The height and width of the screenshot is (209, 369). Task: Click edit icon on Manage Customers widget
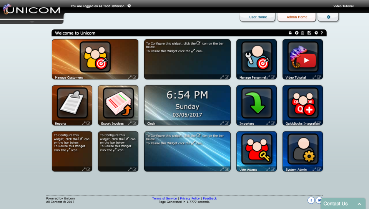[135, 77]
